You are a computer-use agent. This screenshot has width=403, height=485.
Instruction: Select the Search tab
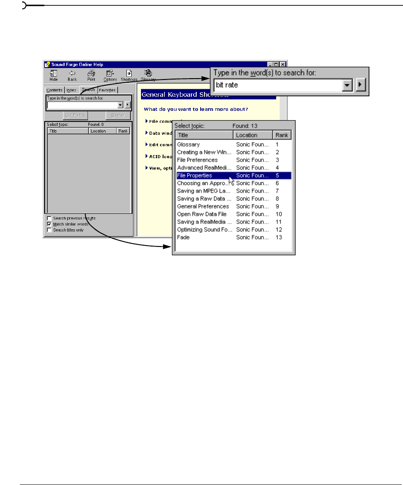(88, 89)
